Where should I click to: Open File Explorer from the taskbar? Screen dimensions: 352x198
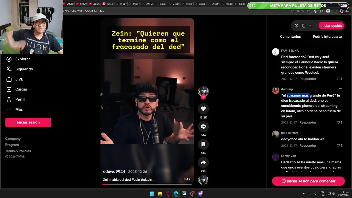160,194
